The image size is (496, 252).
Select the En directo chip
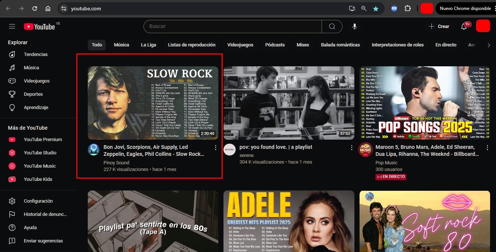click(446, 45)
